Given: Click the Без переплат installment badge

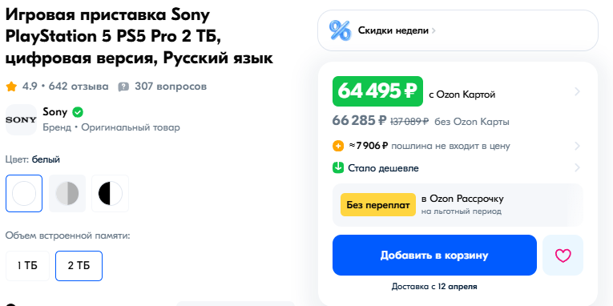Looking at the screenshot, I should coord(378,205).
